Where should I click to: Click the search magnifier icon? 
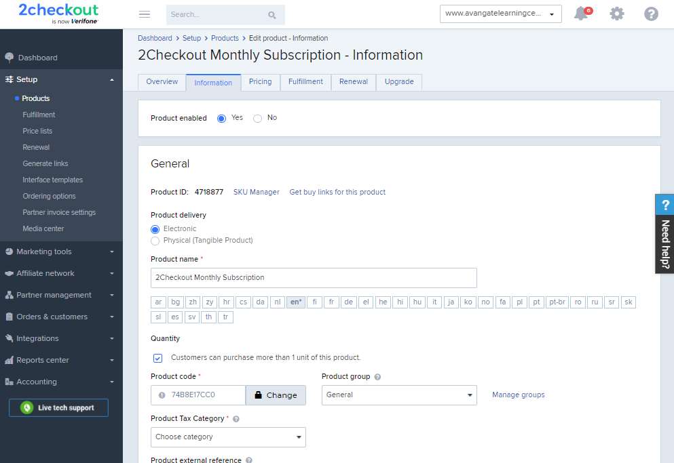coord(272,15)
